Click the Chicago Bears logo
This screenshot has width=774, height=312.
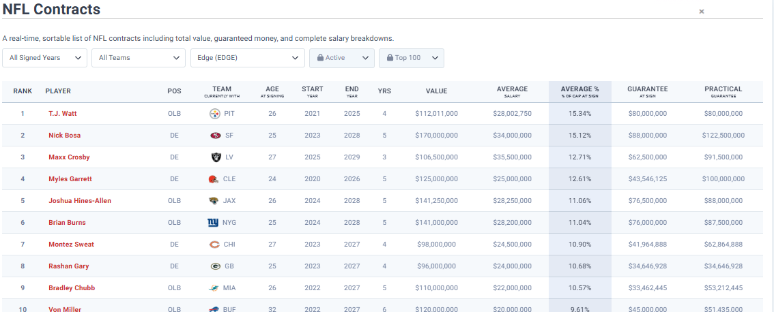click(215, 245)
